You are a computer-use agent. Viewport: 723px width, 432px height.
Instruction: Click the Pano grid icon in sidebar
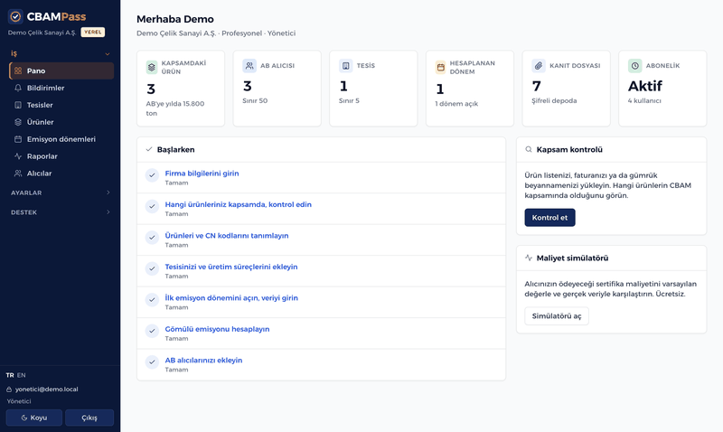click(18, 70)
